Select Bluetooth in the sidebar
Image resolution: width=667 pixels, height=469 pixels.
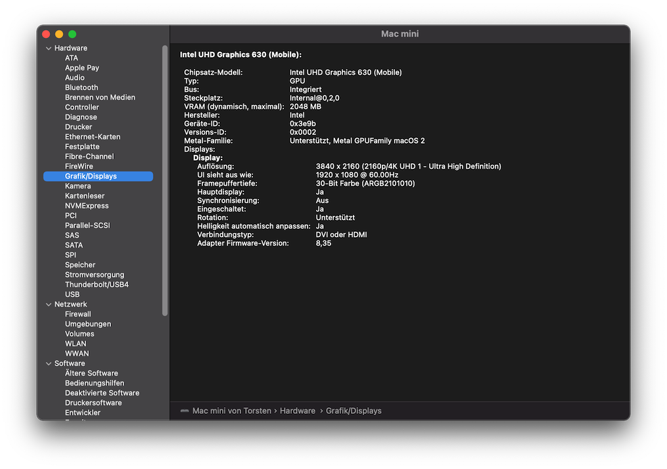(81, 87)
